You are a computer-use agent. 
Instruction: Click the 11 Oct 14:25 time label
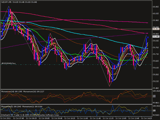(146, 118)
